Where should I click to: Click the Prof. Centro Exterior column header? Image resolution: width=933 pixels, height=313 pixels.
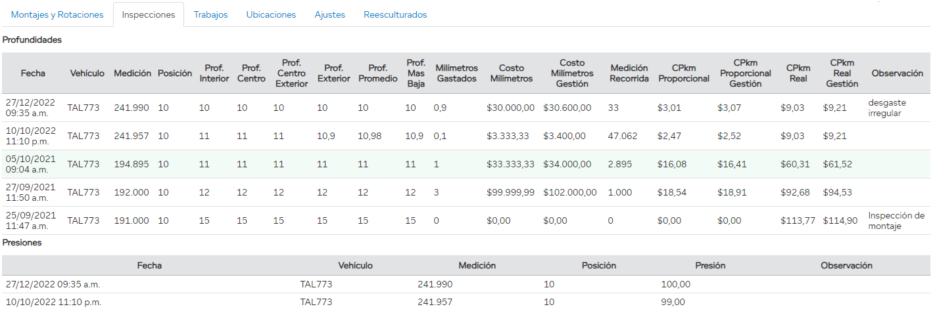click(x=291, y=73)
